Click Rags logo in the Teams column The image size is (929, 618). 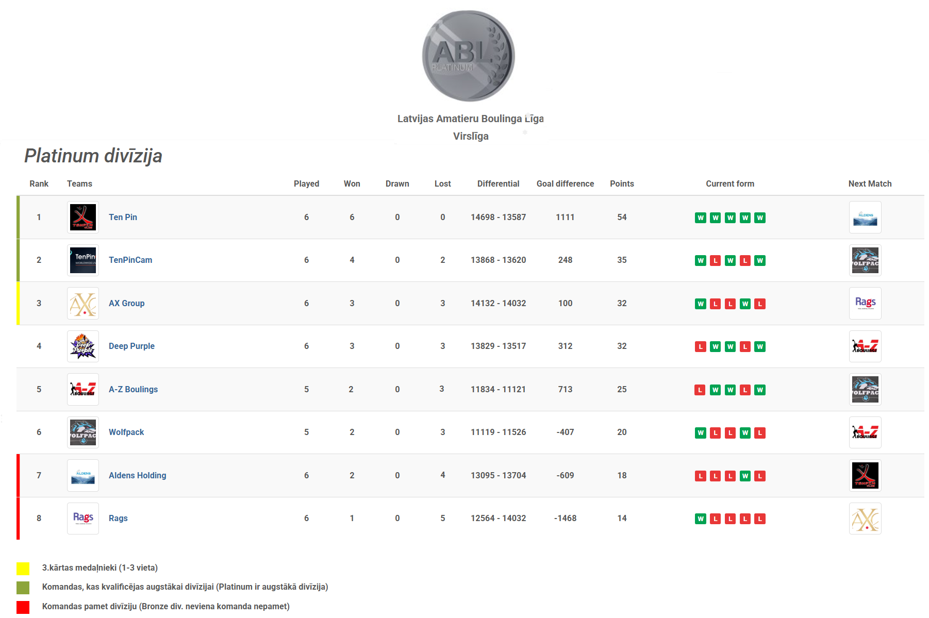(83, 519)
